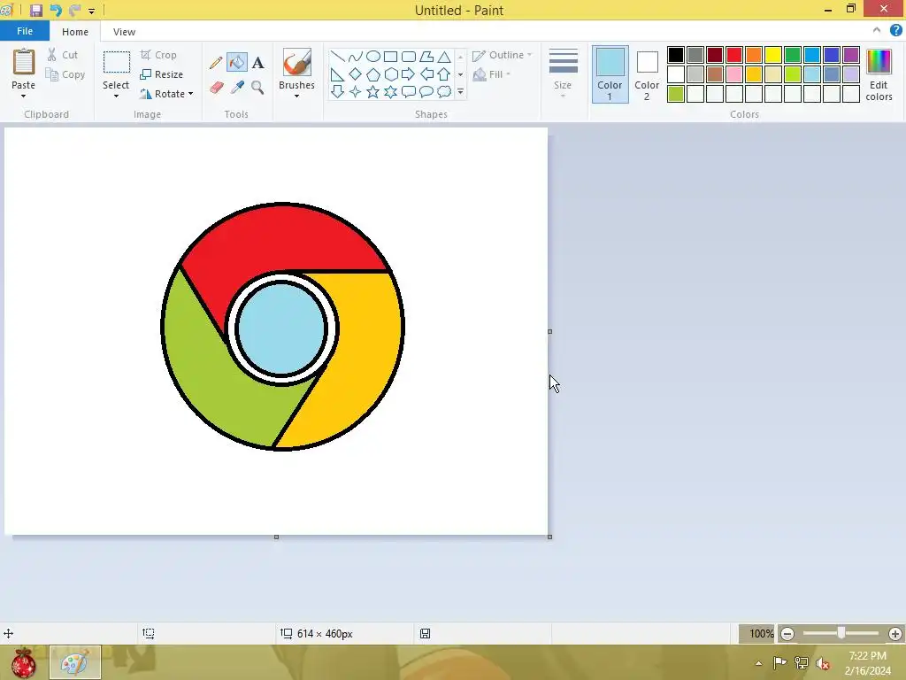Screen dimensions: 906x680
Task: Choose the Line shape
Action: point(337,56)
